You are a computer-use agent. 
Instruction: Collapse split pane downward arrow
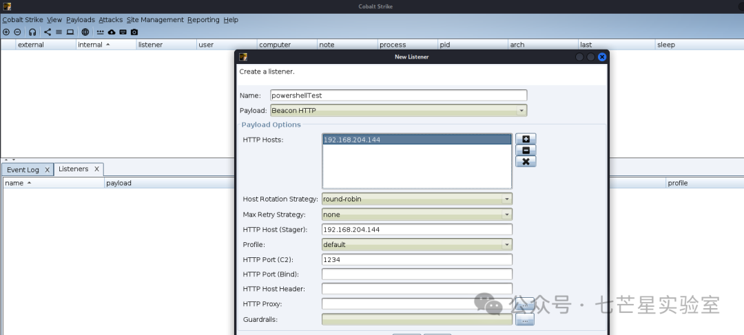[x=13, y=160]
